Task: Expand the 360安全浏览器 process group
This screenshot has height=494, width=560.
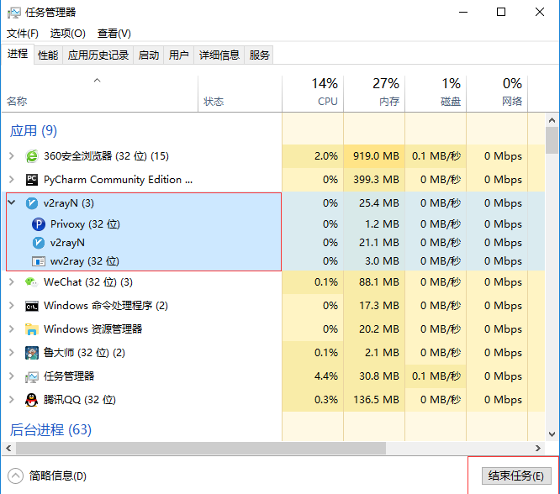Action: (12, 156)
